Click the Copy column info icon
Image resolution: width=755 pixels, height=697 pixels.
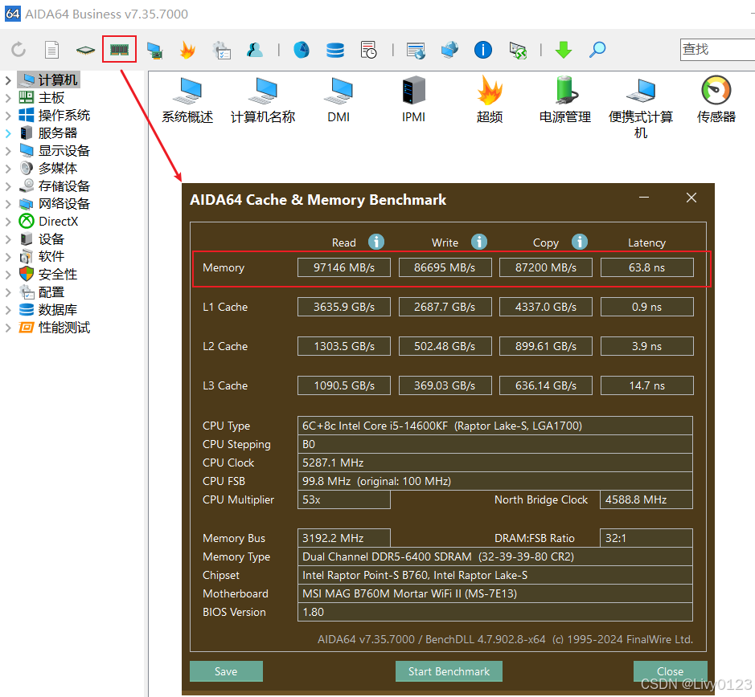(x=580, y=242)
